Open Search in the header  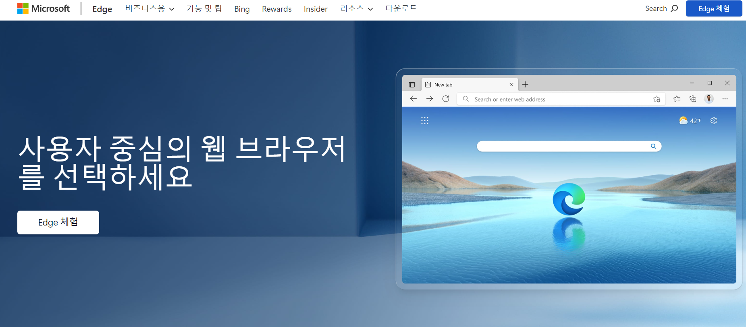[661, 8]
